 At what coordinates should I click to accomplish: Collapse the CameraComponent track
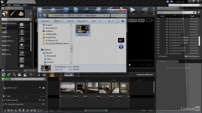pyautogui.click(x=4, y=104)
